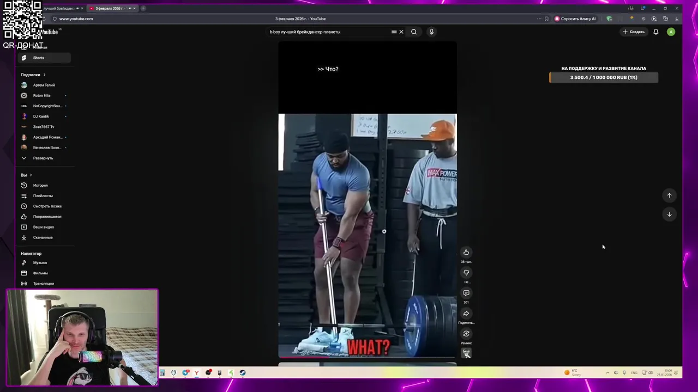Click the Shorts video player
698x392 pixels.
tap(368, 200)
